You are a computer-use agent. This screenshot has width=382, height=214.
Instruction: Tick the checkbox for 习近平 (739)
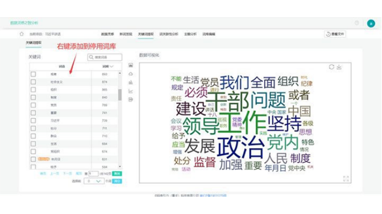point(33,120)
